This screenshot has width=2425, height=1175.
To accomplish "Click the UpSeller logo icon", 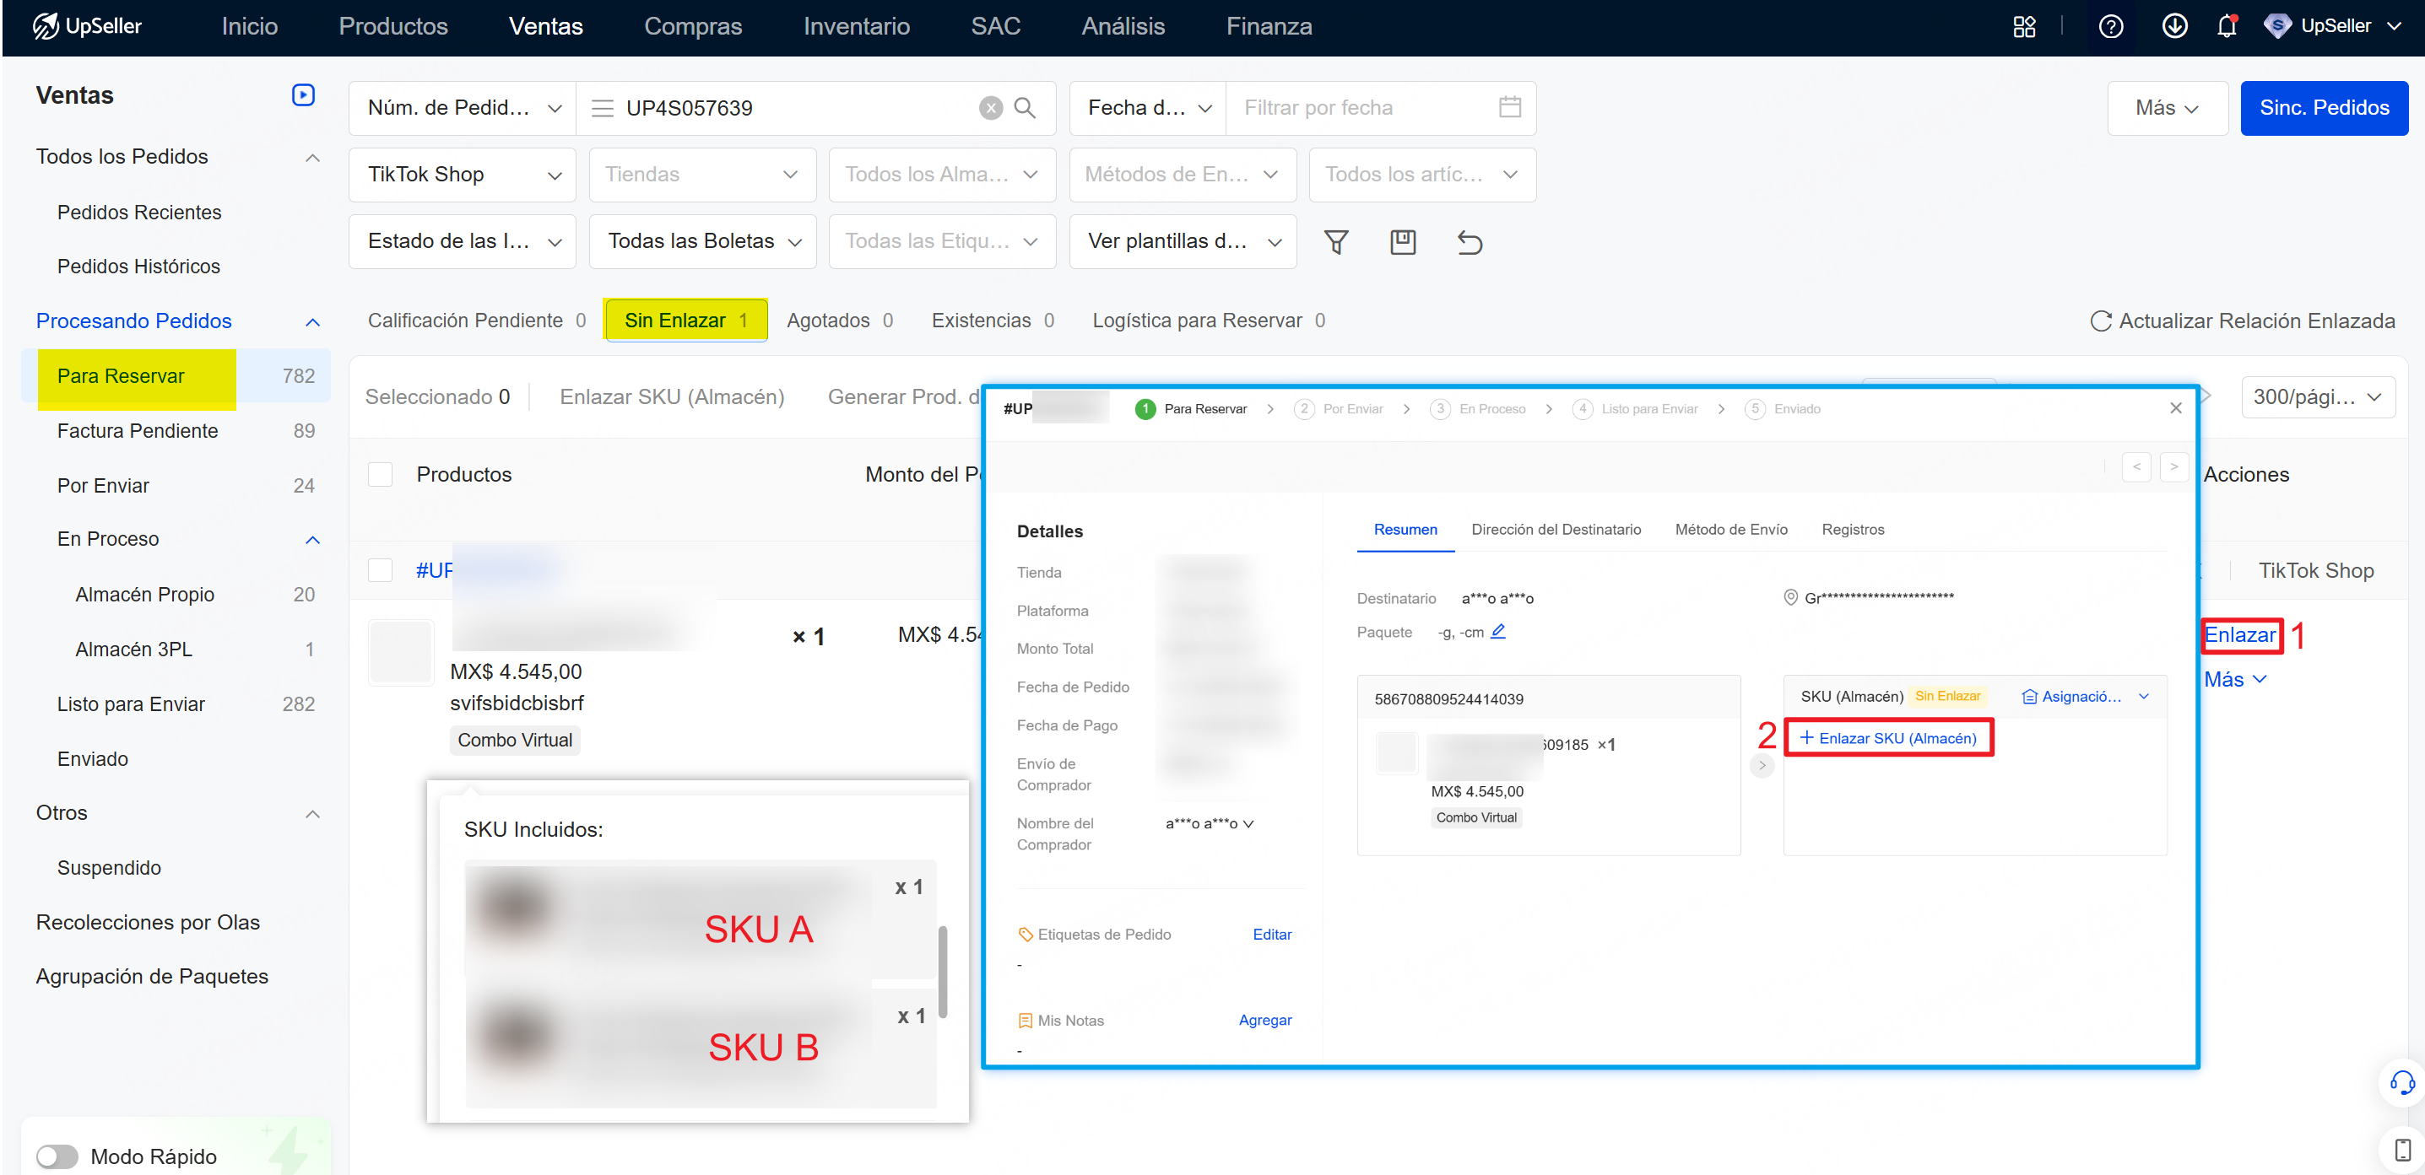I will [46, 25].
